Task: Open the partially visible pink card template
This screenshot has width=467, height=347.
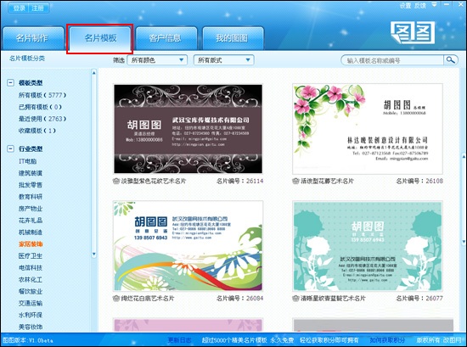Action: [188, 325]
